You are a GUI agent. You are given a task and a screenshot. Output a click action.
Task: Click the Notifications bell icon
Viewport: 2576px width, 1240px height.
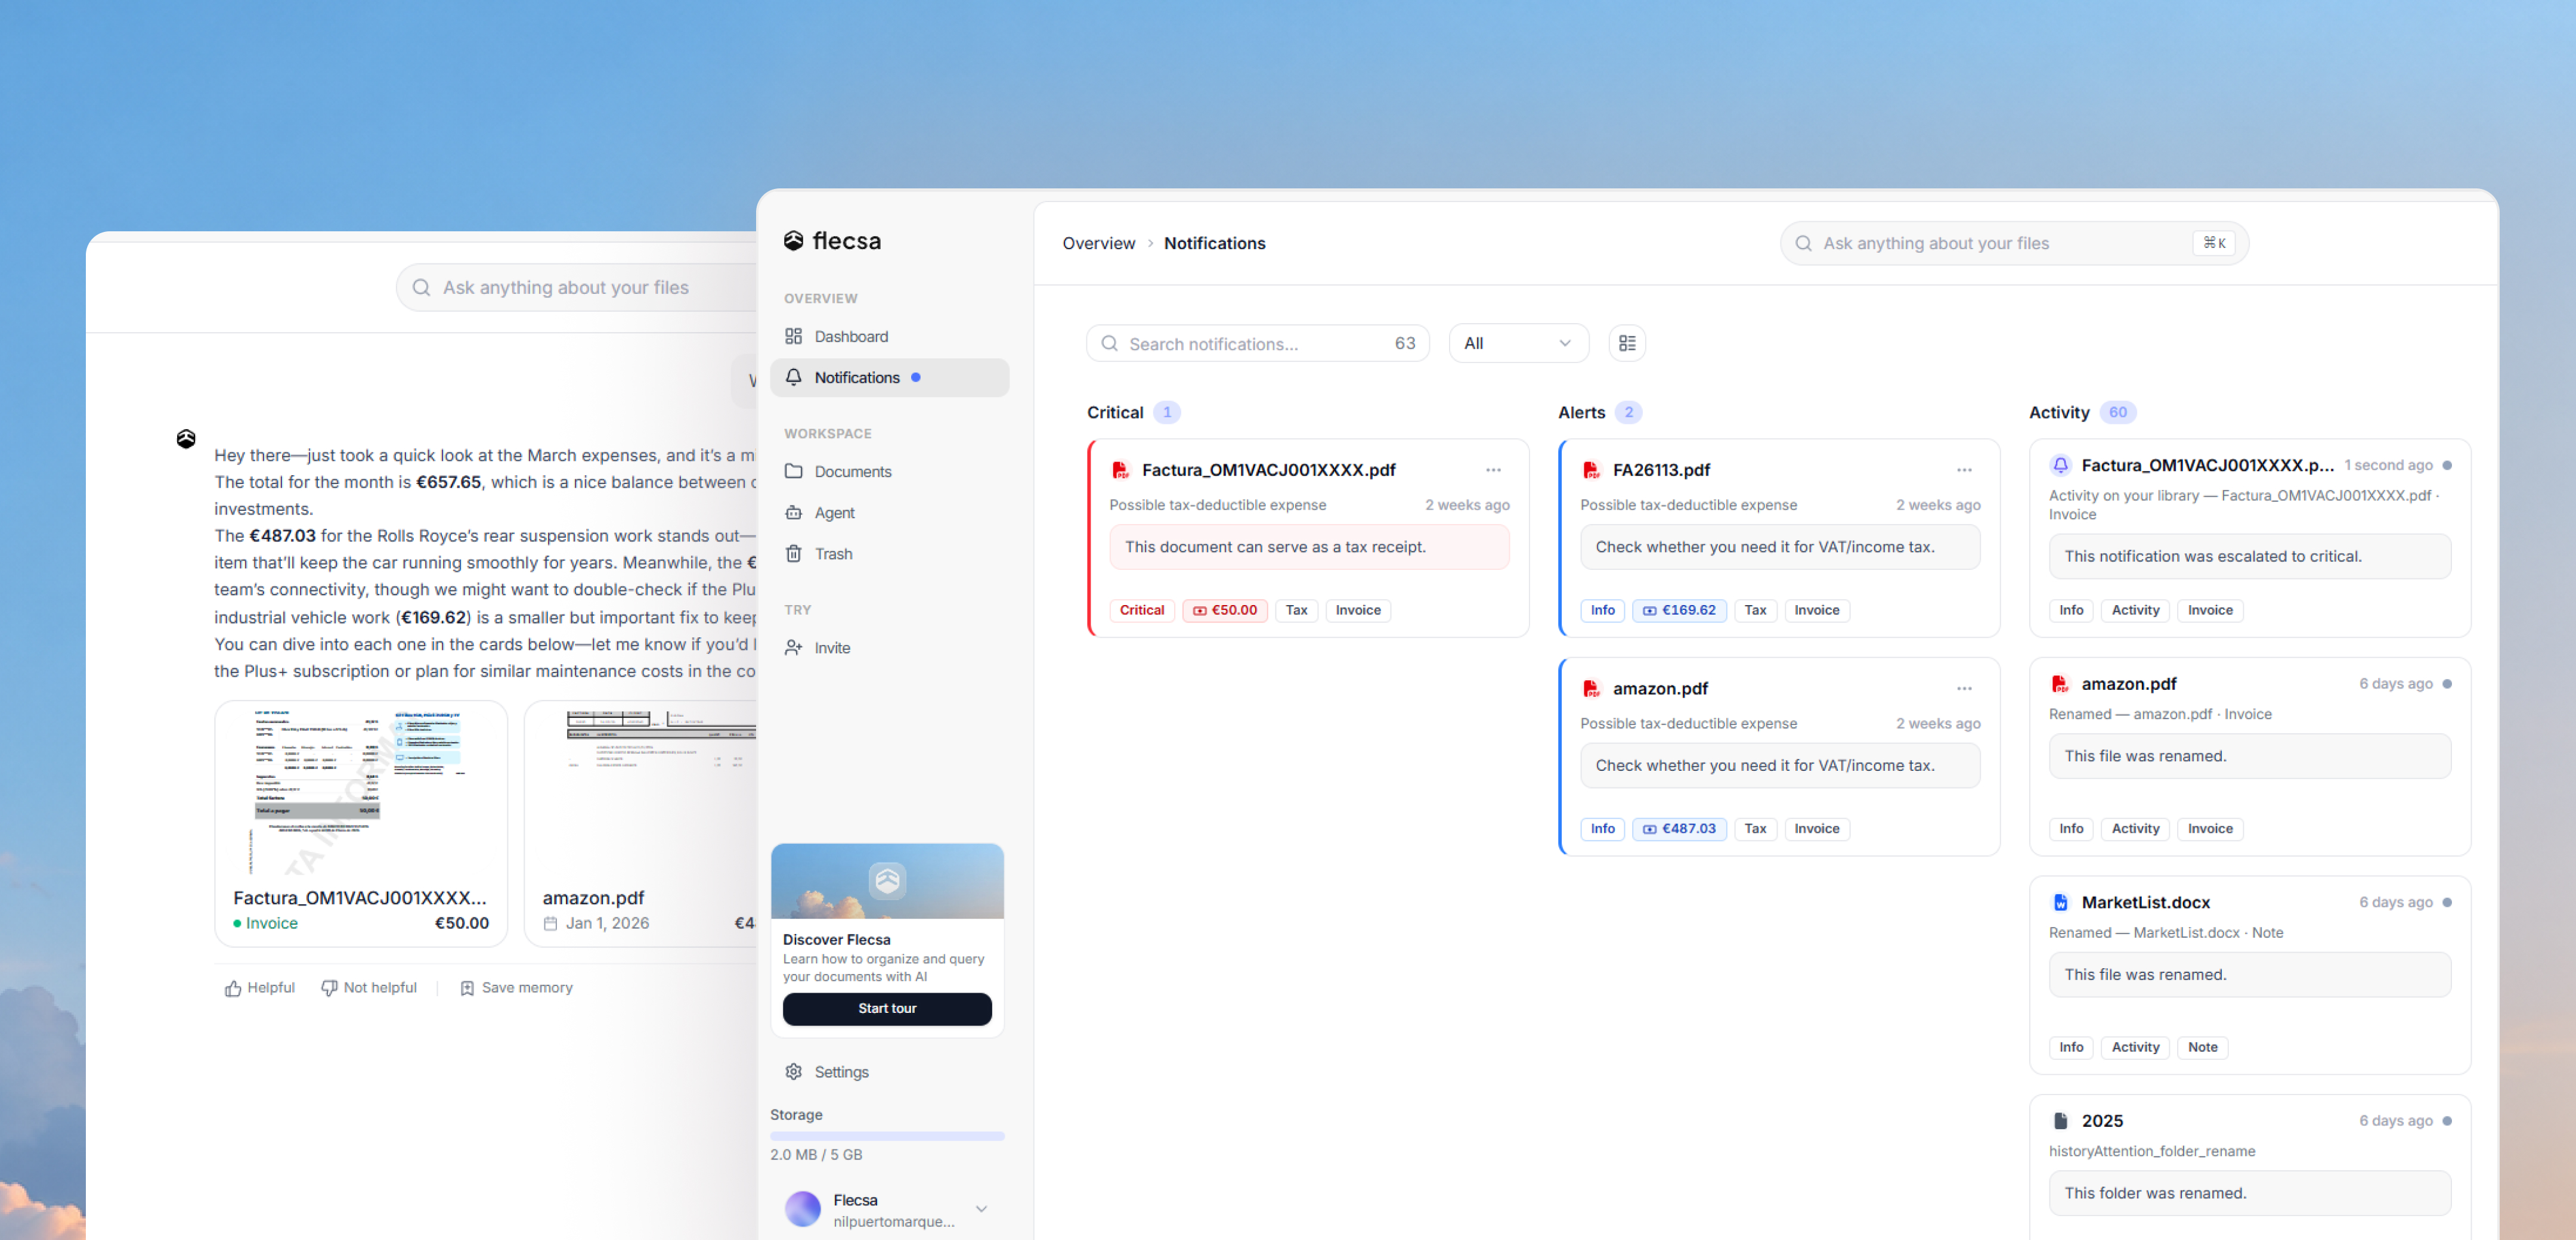pos(793,377)
